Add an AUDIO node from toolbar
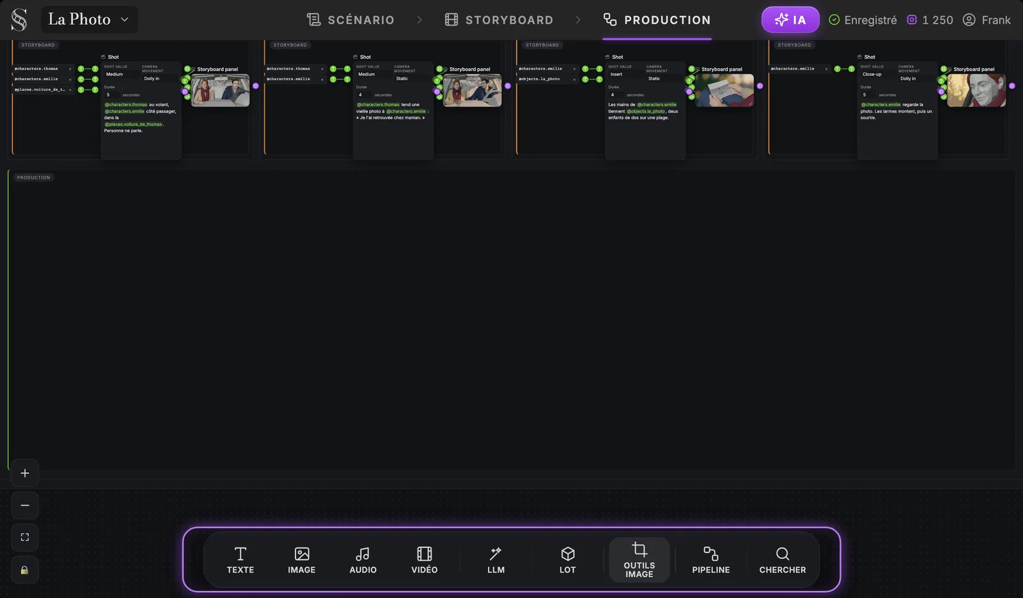 point(363,560)
